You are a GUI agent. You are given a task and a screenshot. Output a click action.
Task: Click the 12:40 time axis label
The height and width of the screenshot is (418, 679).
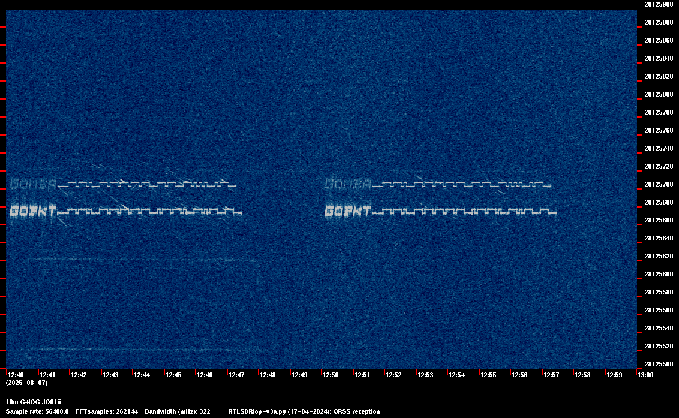pyautogui.click(x=16, y=375)
